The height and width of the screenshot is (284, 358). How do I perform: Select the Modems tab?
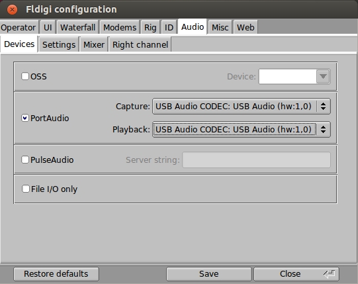coord(120,27)
